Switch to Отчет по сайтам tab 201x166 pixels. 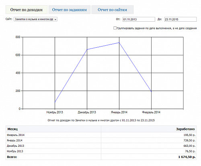(112, 10)
